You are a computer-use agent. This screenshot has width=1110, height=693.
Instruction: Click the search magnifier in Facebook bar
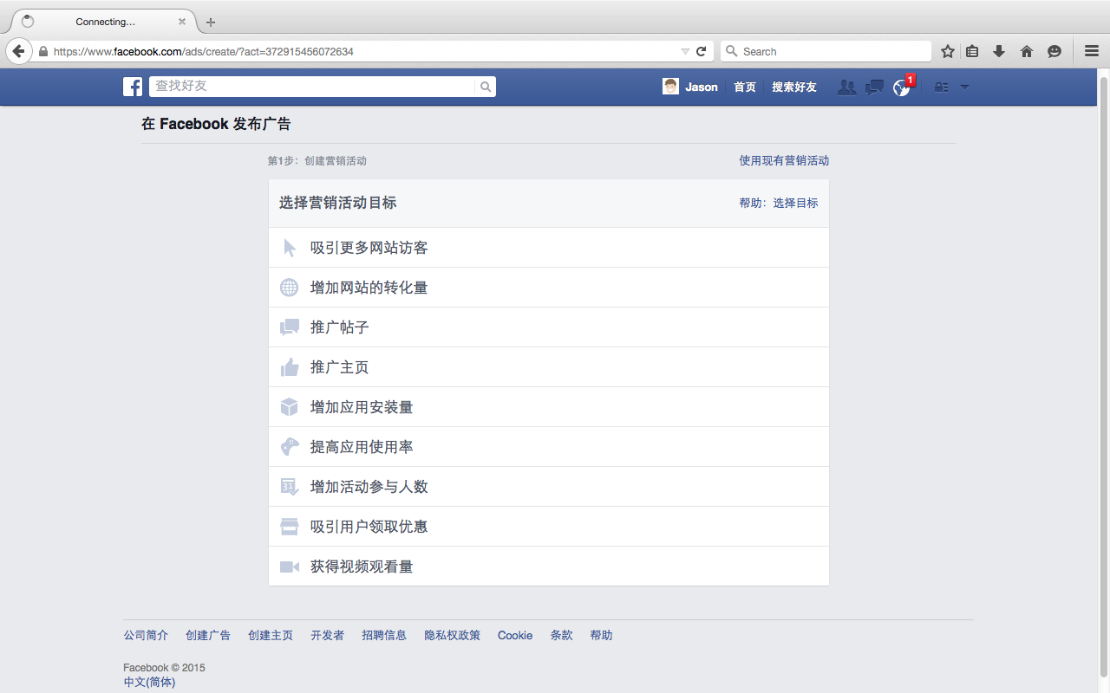486,87
